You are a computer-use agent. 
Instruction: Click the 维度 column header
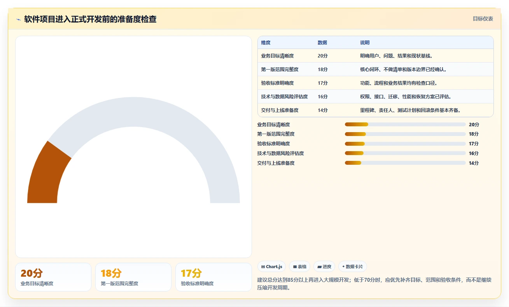pos(266,42)
